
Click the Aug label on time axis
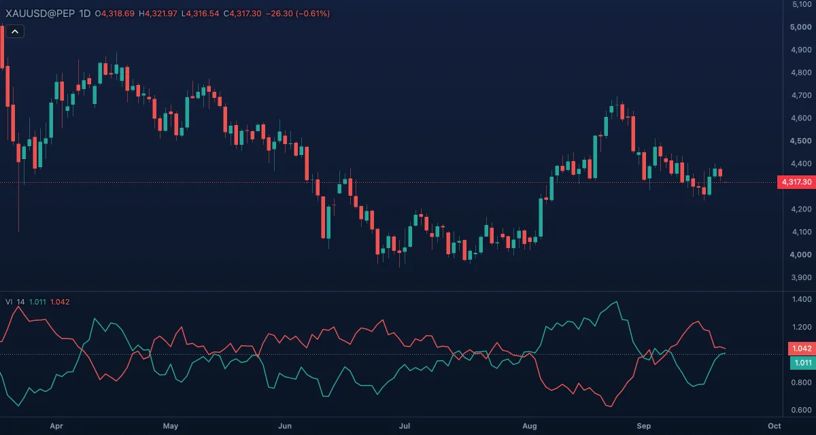530,426
